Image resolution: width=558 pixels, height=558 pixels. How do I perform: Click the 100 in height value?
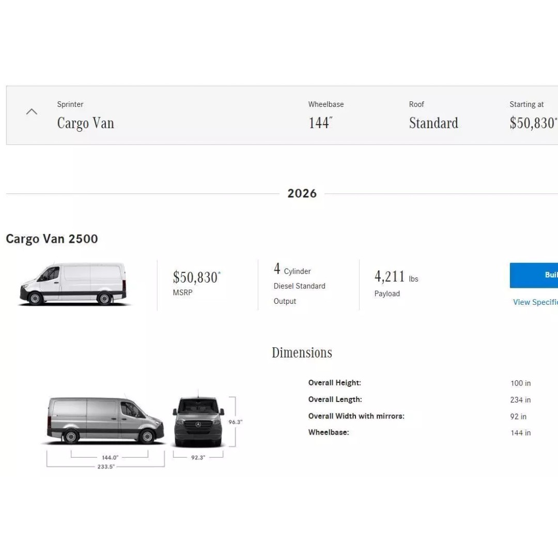pyautogui.click(x=520, y=383)
